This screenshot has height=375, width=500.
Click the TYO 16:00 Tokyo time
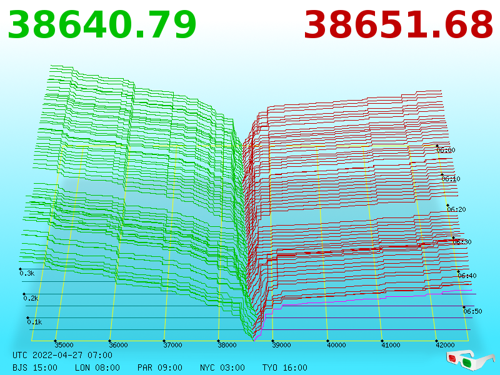285,367
